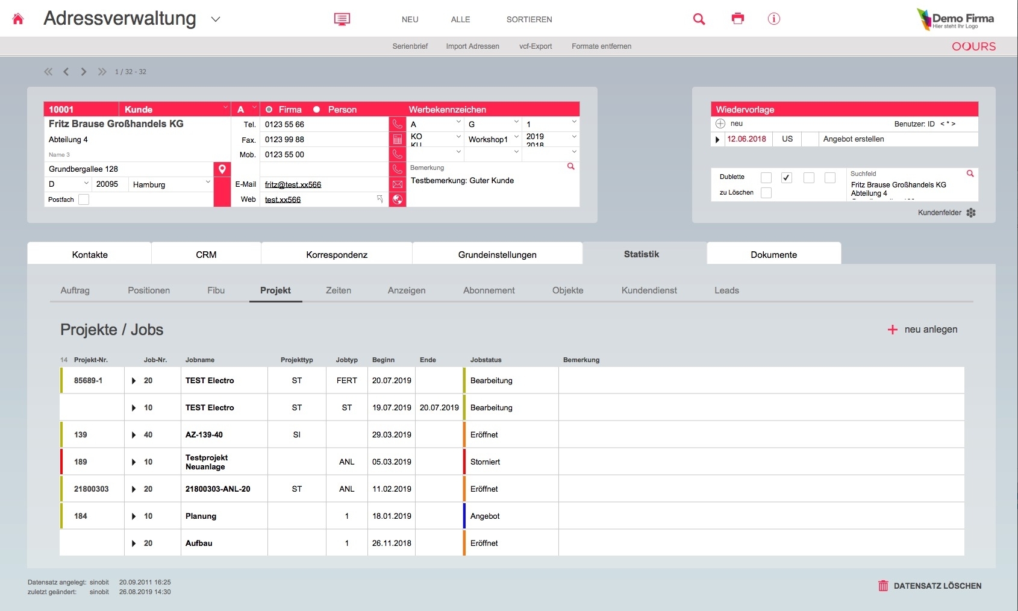Select the Auftrag sub-tab
Screen dimensions: 1018x611
tap(75, 290)
